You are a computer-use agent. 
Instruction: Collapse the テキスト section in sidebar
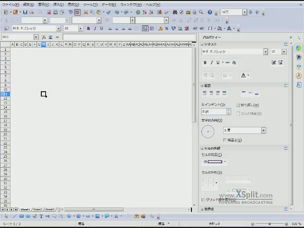point(202,44)
